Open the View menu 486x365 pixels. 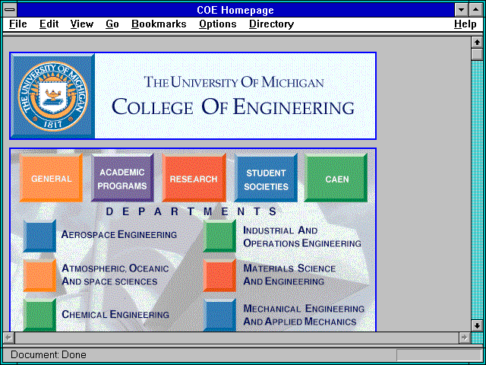tap(81, 24)
